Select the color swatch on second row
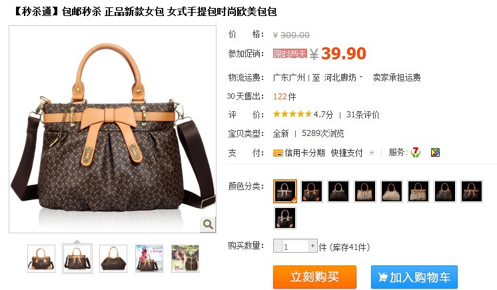This screenshot has height=290, width=497. click(x=285, y=218)
